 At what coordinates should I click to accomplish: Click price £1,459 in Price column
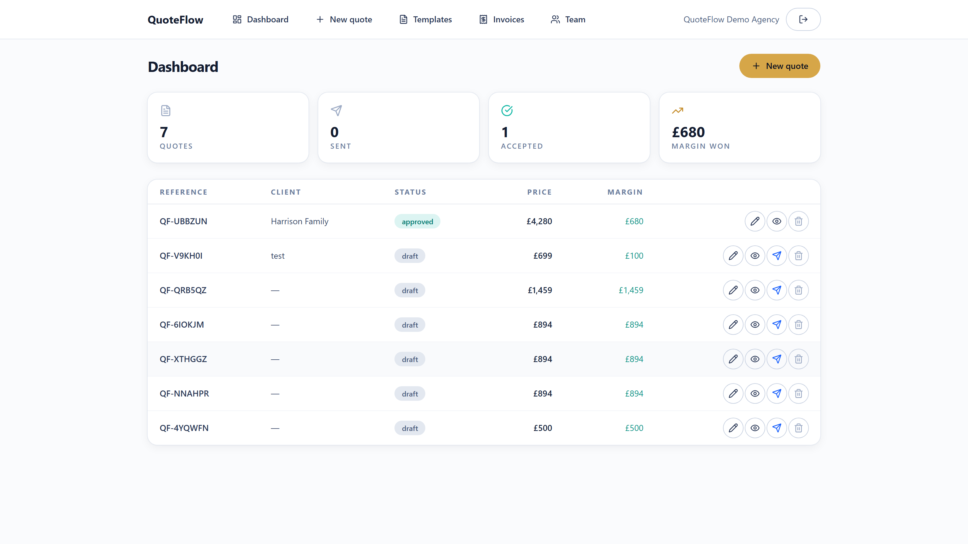540,290
